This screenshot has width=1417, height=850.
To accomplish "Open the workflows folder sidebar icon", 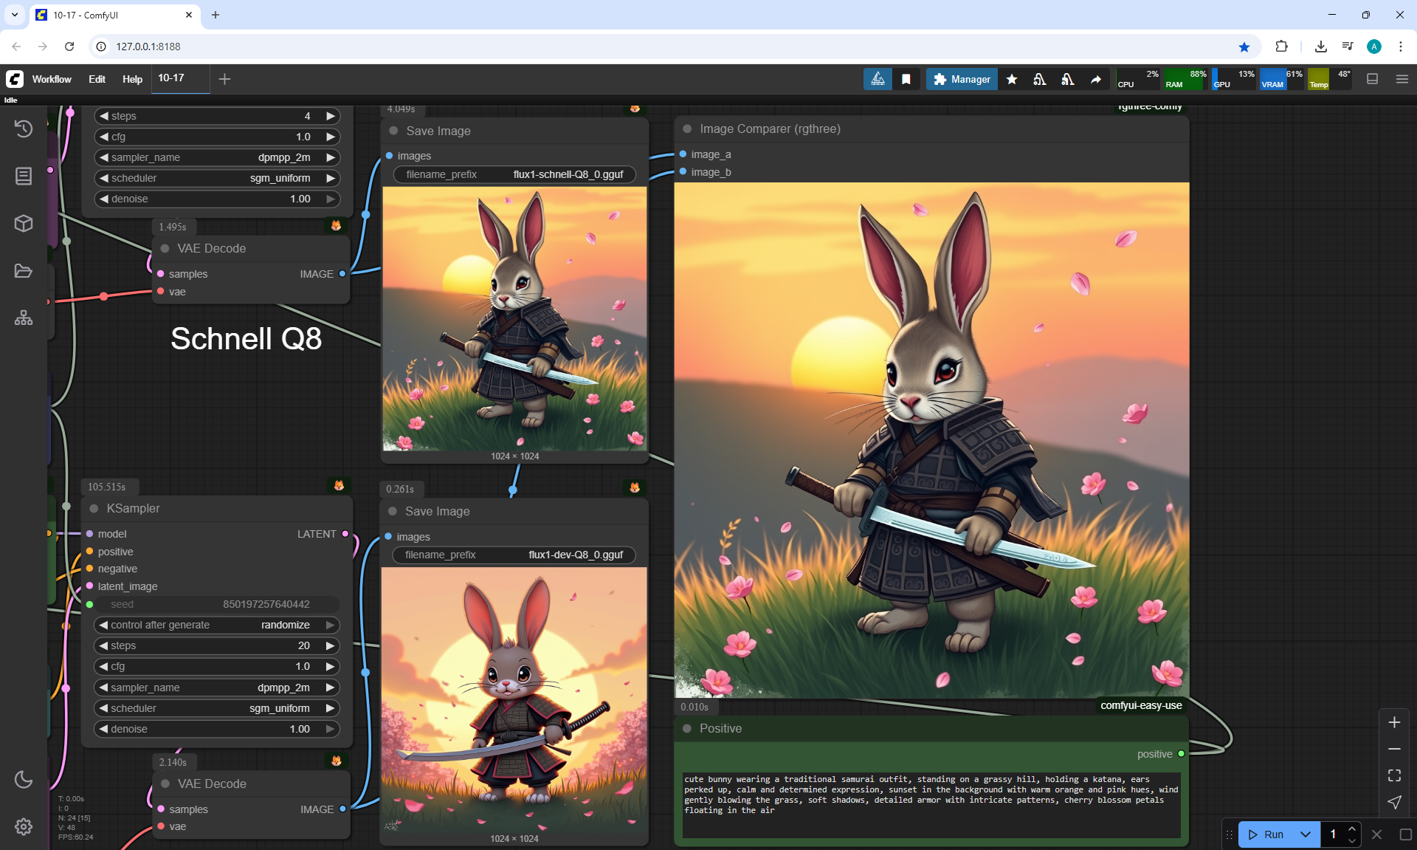I will [x=24, y=271].
